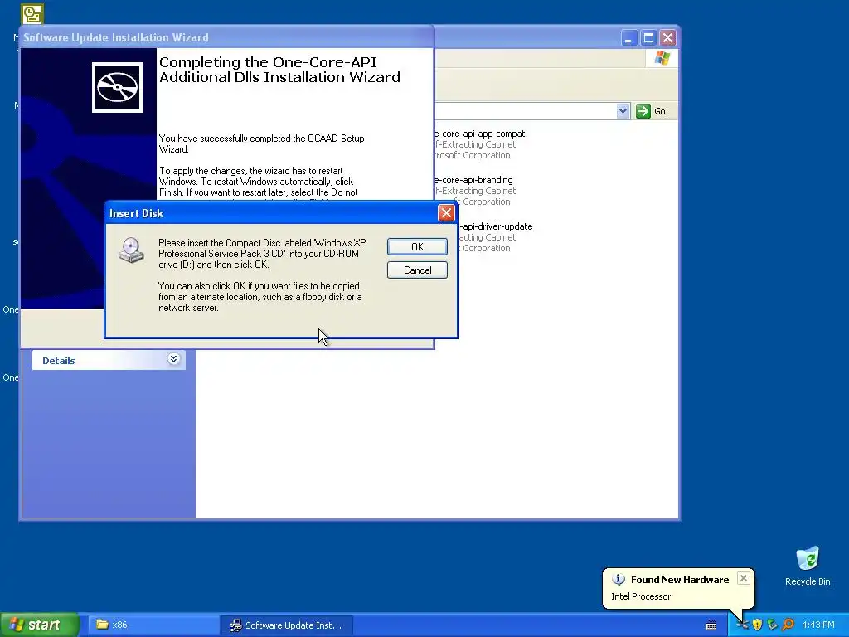
Task: Click the Windows flag logo in Explorer window
Action: click(x=662, y=58)
